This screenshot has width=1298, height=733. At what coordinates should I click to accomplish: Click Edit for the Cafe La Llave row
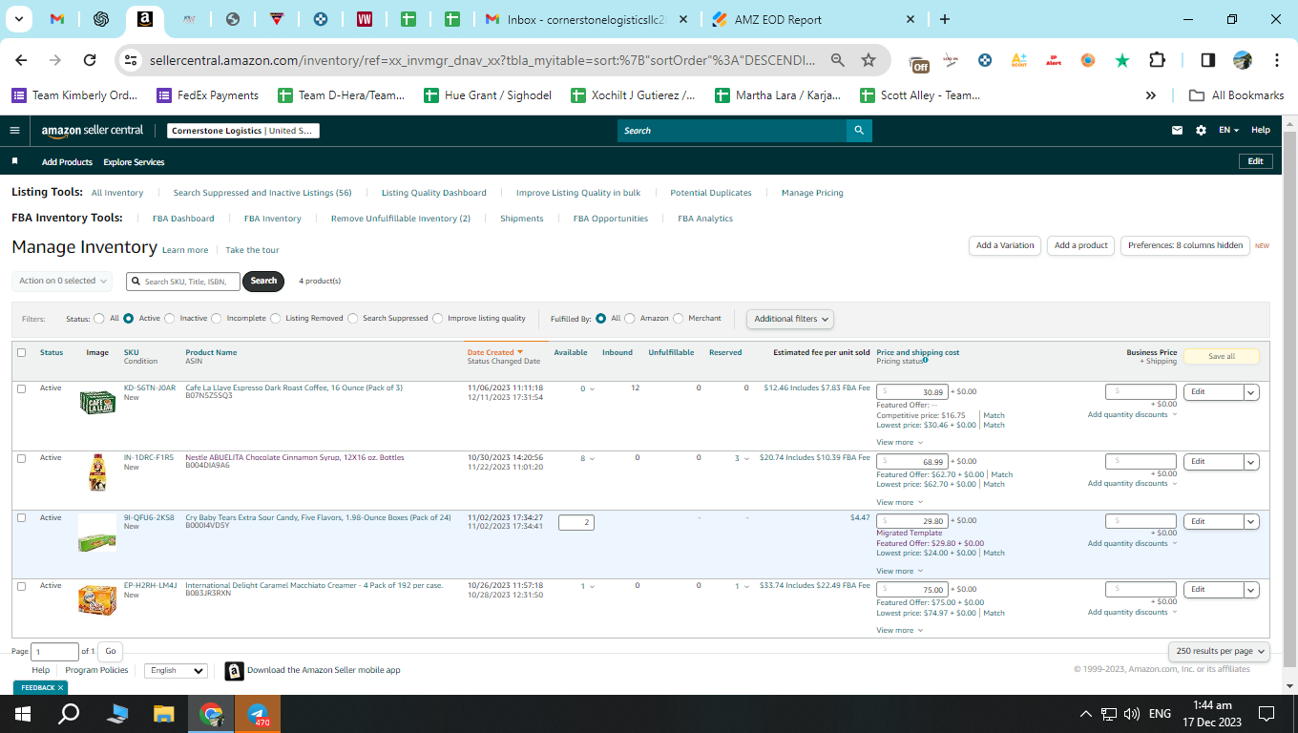pyautogui.click(x=1213, y=392)
